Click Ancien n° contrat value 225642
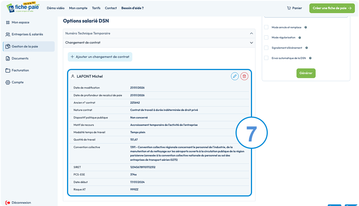The width and height of the screenshot is (359, 206). [x=135, y=103]
